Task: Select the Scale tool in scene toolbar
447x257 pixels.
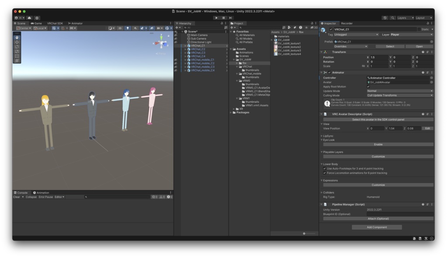Action: [x=17, y=52]
